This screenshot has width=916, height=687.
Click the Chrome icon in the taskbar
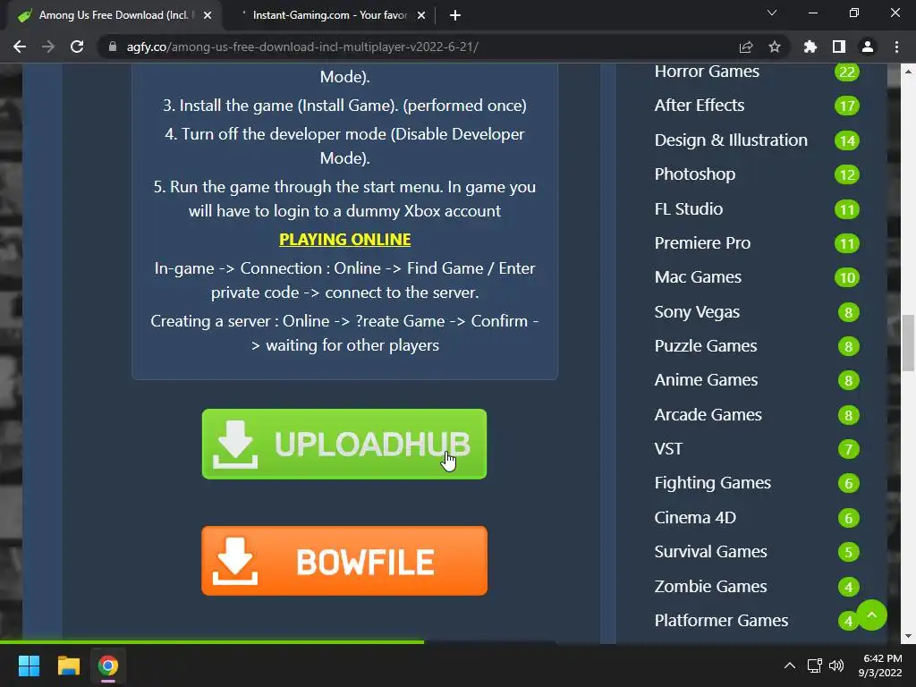[x=107, y=666]
